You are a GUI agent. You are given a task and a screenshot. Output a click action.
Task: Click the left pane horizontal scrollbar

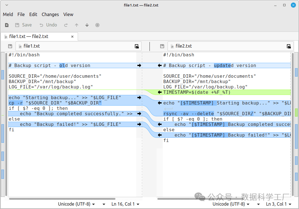[x=62, y=199]
